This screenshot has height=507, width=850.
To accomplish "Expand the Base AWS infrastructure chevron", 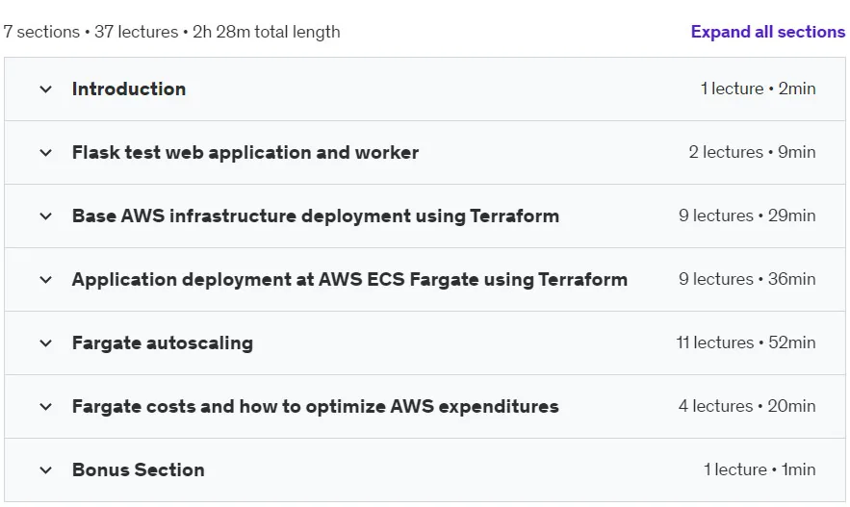I will (x=46, y=216).
